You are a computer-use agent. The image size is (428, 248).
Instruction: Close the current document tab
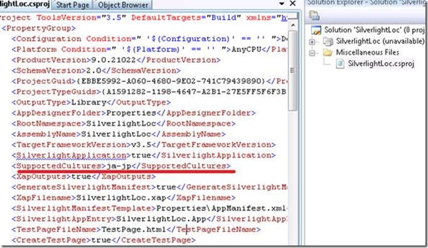point(292,3)
